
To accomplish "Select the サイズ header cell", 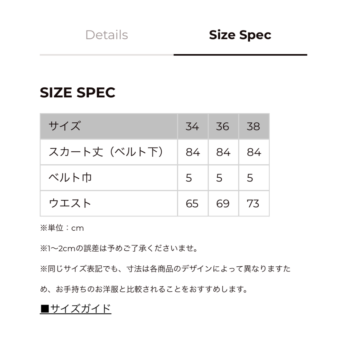I will tap(109, 126).
